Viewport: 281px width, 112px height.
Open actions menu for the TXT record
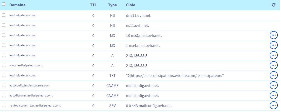coord(273,75)
